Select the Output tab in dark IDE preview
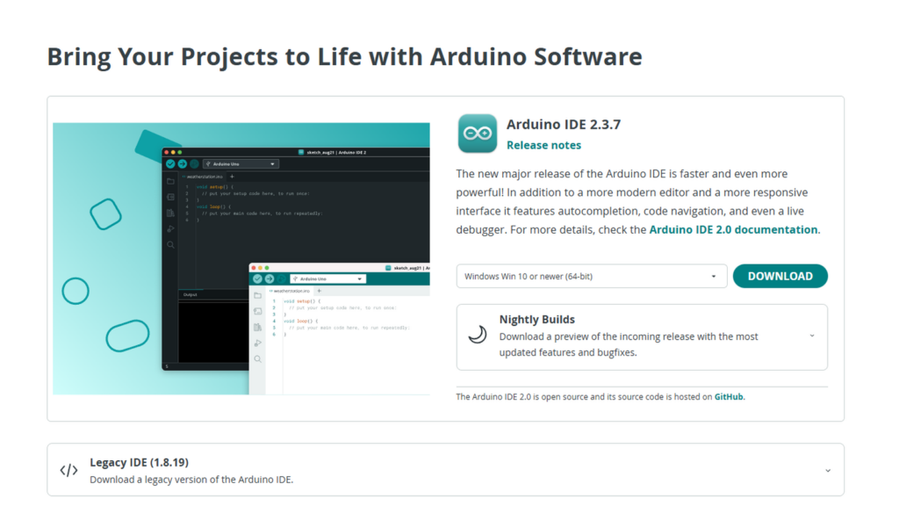 point(190,295)
